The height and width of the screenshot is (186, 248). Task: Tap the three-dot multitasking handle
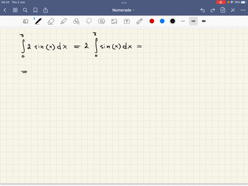click(124, 3)
